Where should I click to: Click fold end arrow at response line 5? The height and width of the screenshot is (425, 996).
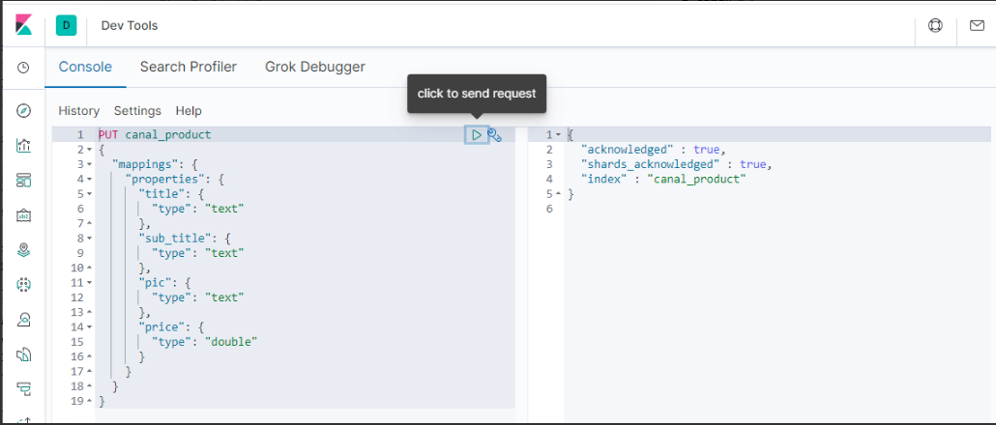pos(558,194)
